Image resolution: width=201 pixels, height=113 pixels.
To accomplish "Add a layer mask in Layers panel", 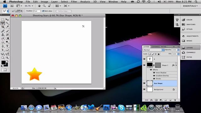I will 156,100.
